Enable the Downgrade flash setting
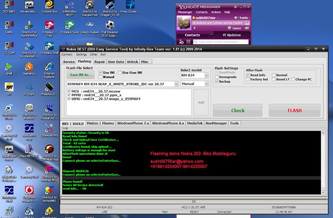The image size is (333, 218). pyautogui.click(x=217, y=77)
